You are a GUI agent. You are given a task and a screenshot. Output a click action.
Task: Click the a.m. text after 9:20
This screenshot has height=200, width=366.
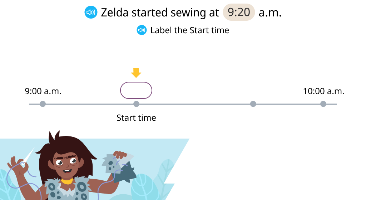pyautogui.click(x=270, y=13)
